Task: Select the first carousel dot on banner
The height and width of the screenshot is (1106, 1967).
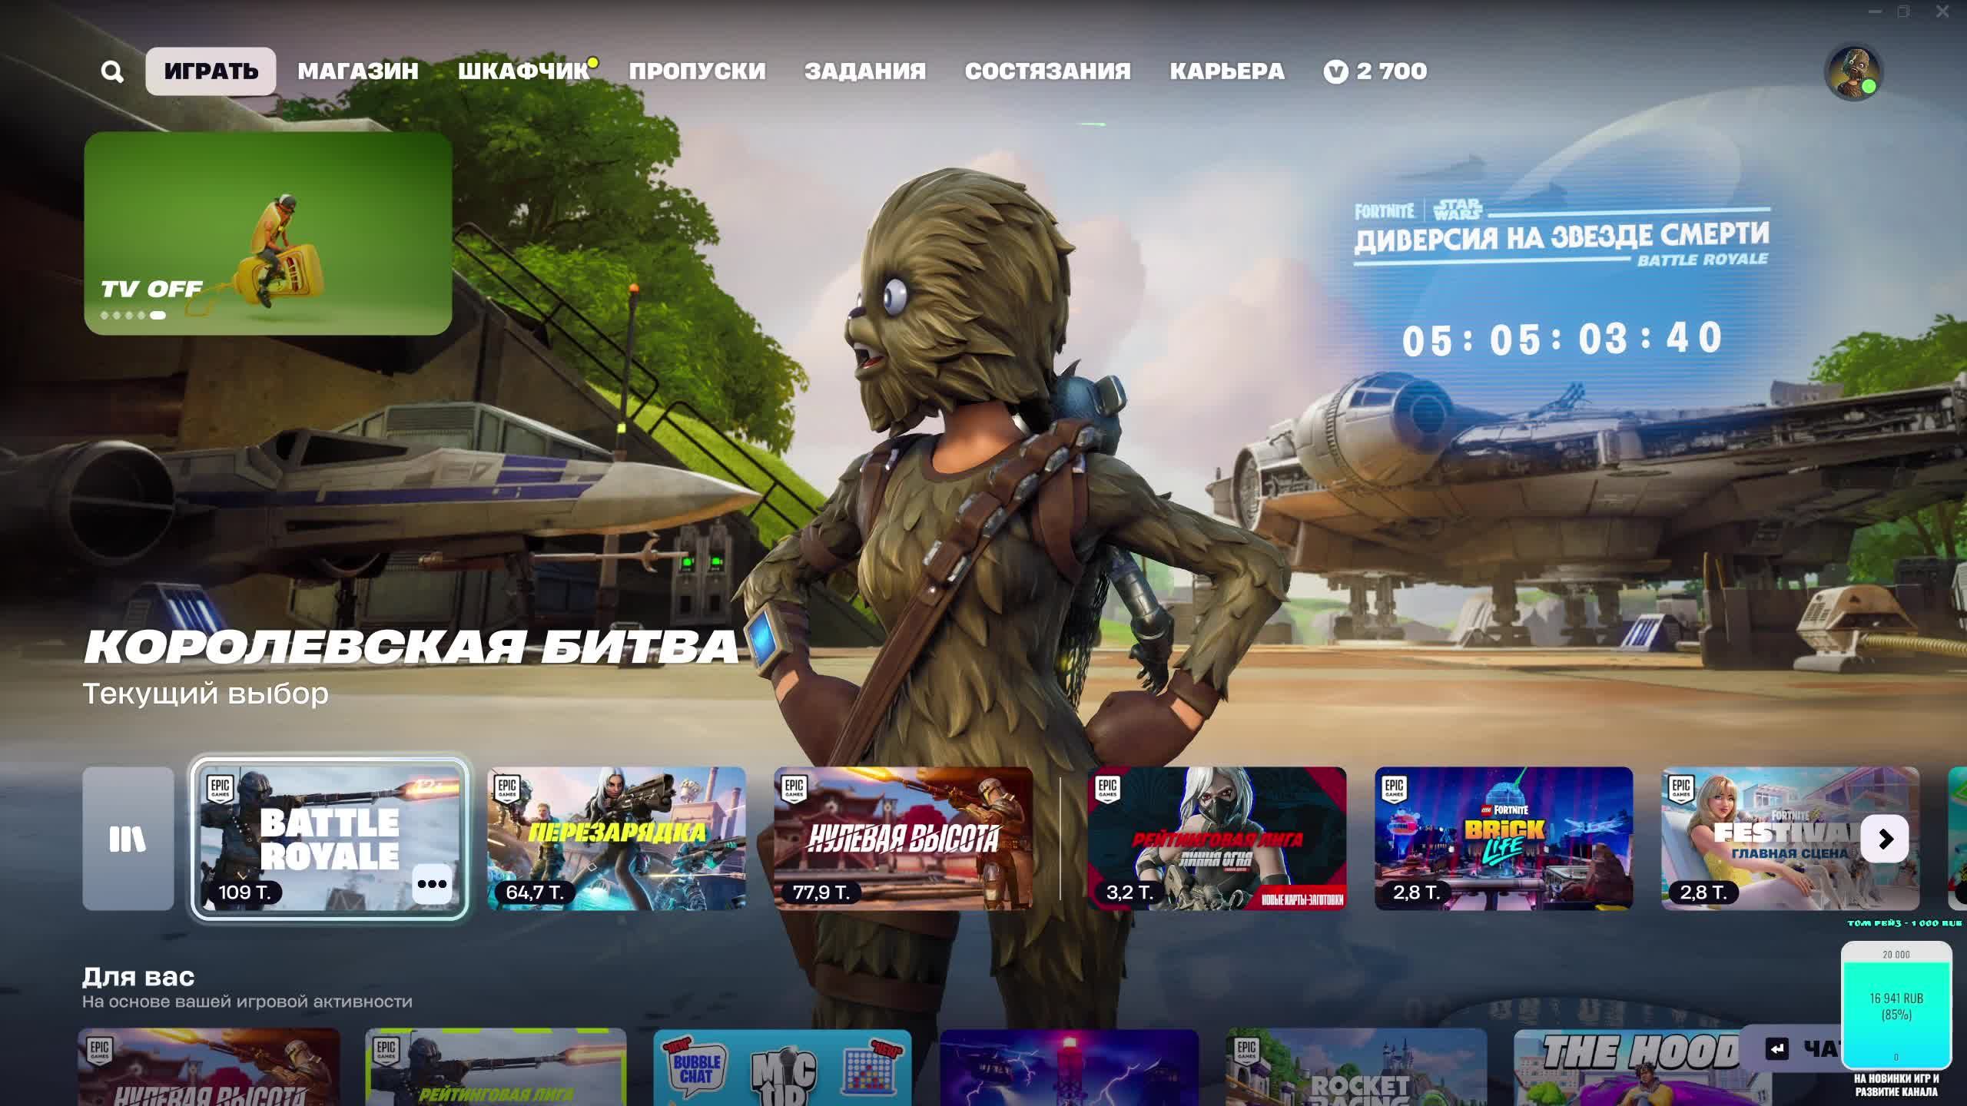Action: 104,315
